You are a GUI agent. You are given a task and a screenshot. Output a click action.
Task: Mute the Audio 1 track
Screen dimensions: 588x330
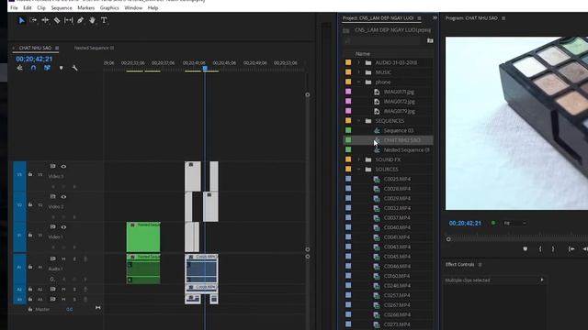click(x=63, y=258)
